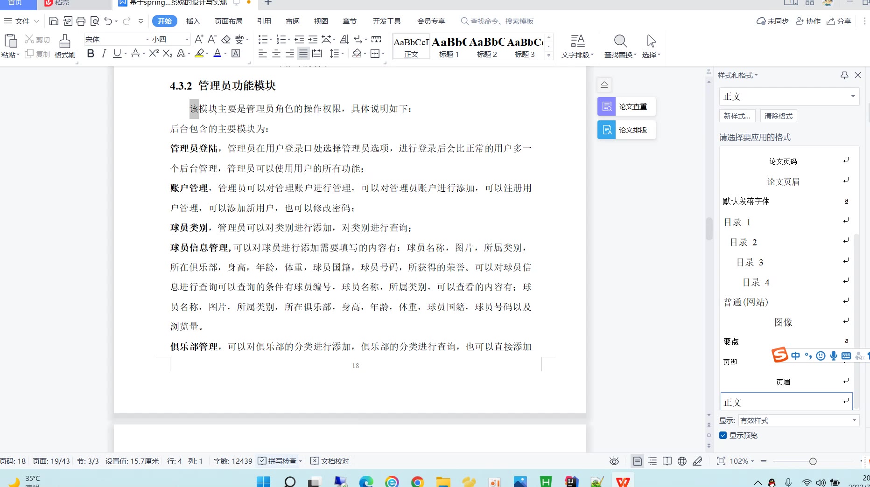Apply strikethrough formatting
Viewport: 870px width, 487px height.
pos(135,53)
